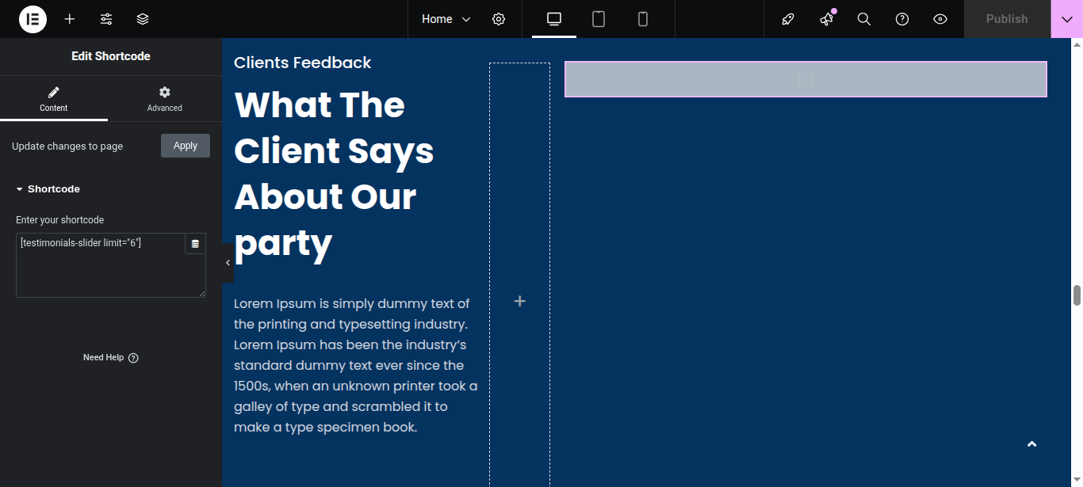Switch to desktop responsive view
The image size is (1083, 487).
click(554, 19)
